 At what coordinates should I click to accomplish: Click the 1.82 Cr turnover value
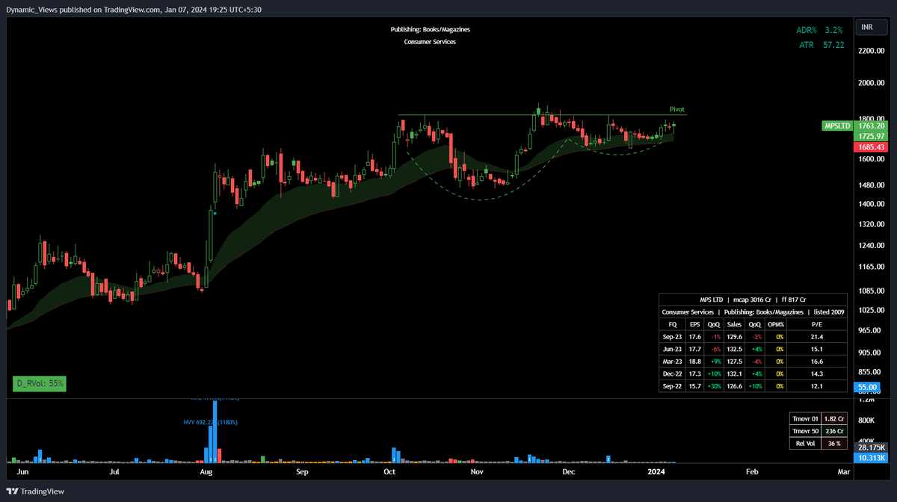pos(834,418)
